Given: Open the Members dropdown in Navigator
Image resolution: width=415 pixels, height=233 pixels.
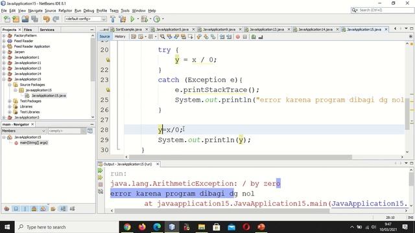Looking at the screenshot, I should [24, 131].
